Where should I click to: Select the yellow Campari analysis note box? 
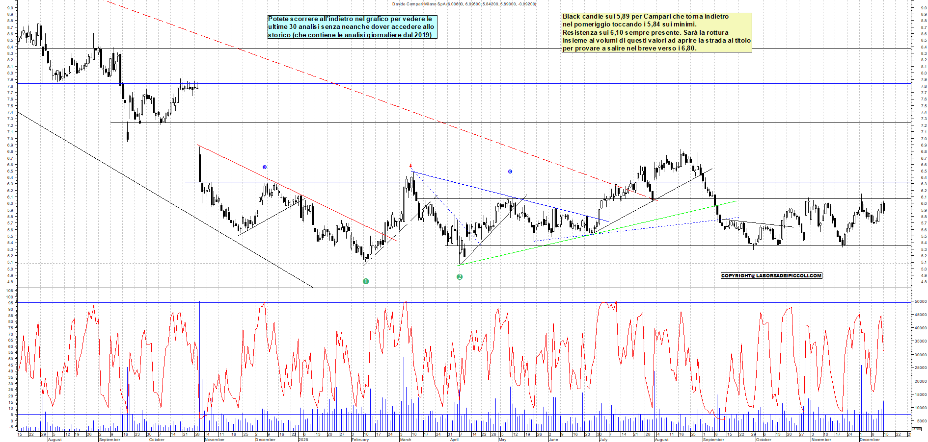pyautogui.click(x=656, y=32)
